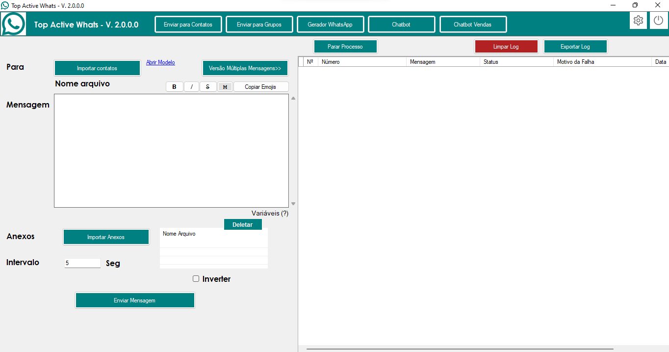Delete attachment with the Deletar button
669x352 pixels.
pyautogui.click(x=243, y=224)
